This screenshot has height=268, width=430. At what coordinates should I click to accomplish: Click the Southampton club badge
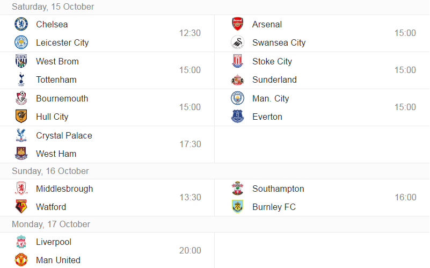[237, 189]
